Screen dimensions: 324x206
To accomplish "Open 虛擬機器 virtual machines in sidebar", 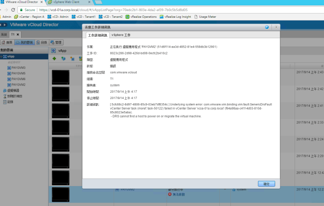I will 11,91.
